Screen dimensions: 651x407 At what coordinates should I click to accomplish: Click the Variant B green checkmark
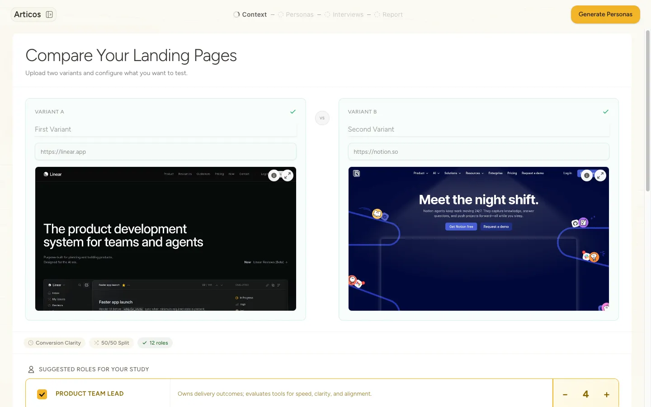click(606, 112)
